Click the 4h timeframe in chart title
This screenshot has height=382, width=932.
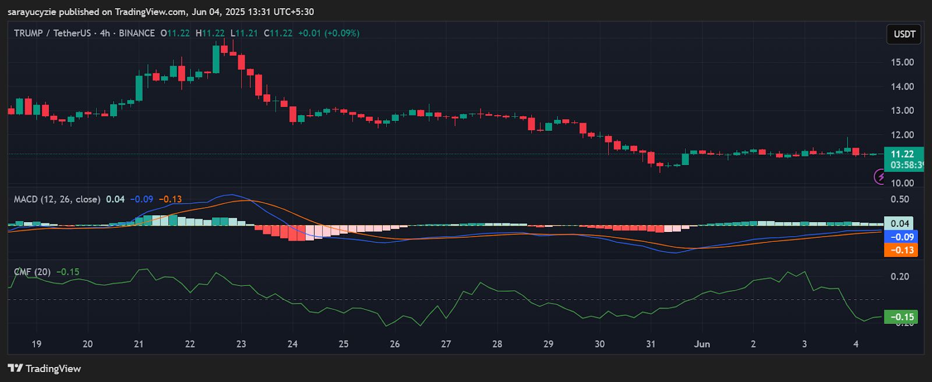pos(105,33)
